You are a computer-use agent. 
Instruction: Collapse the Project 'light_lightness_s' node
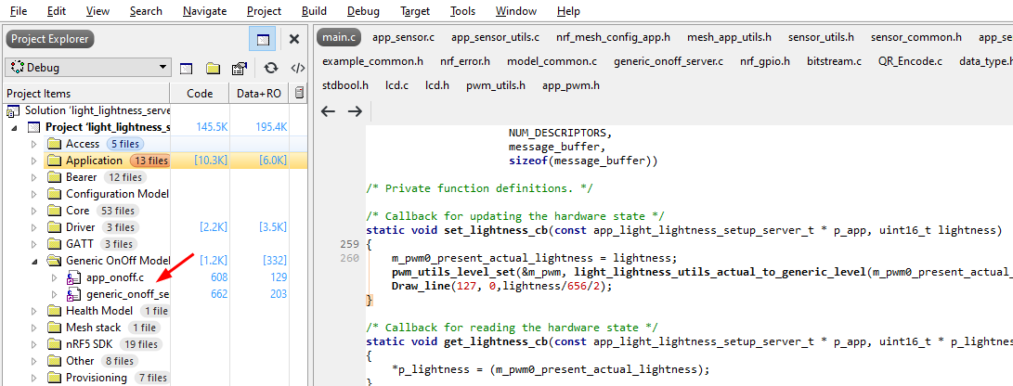pos(14,128)
